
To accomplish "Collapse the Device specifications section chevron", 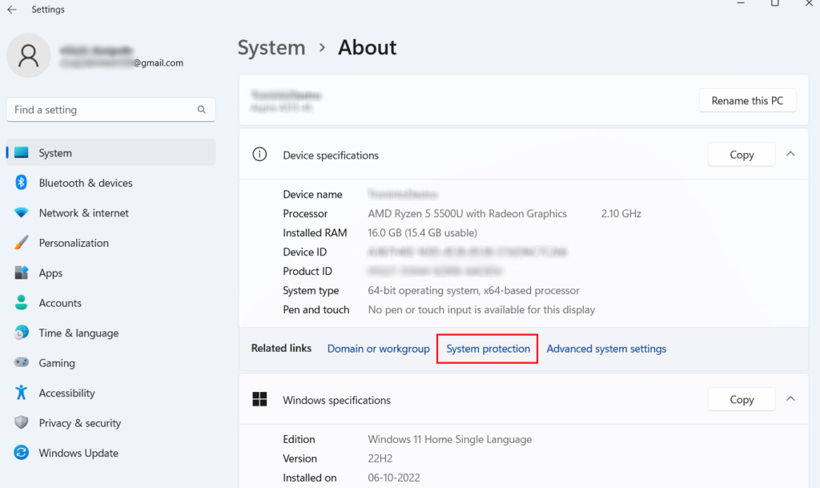I will (790, 154).
